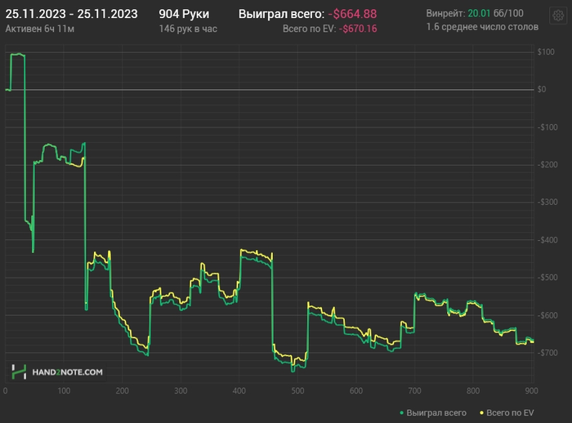Image resolution: width=572 pixels, height=423 pixels.
Task: Open the graph settings gear icon
Action: click(x=558, y=16)
